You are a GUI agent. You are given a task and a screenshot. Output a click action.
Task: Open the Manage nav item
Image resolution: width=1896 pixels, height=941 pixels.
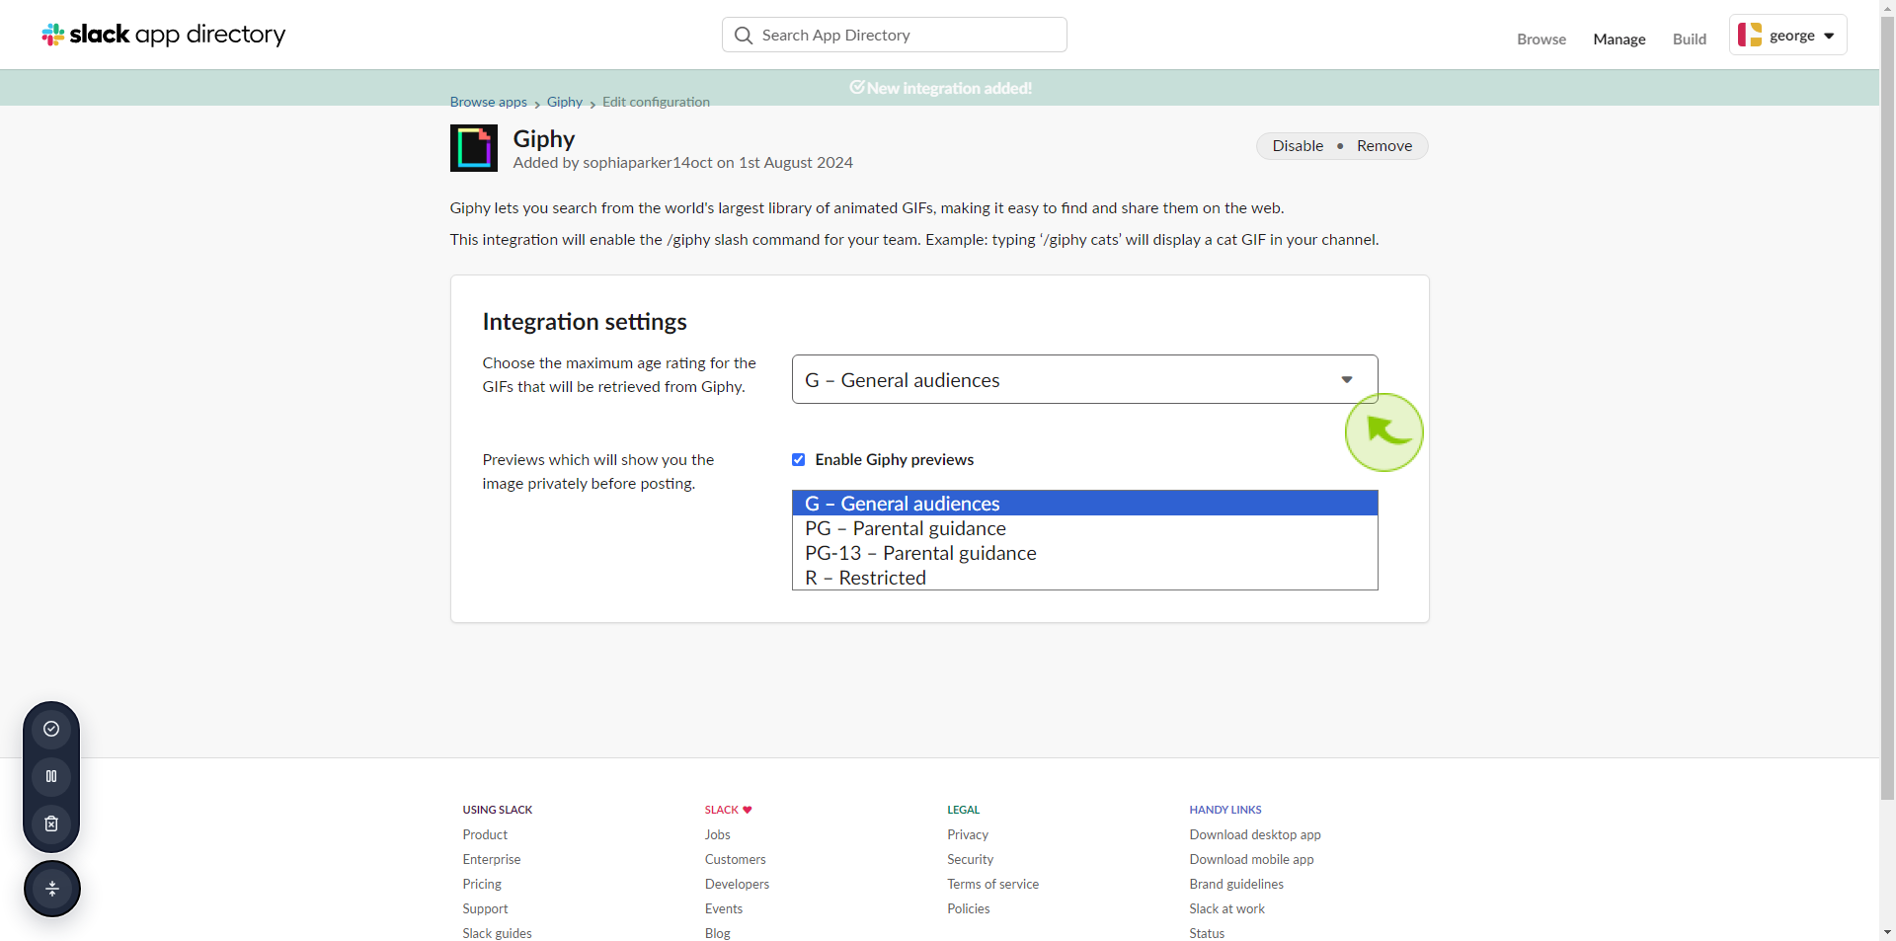coord(1619,39)
